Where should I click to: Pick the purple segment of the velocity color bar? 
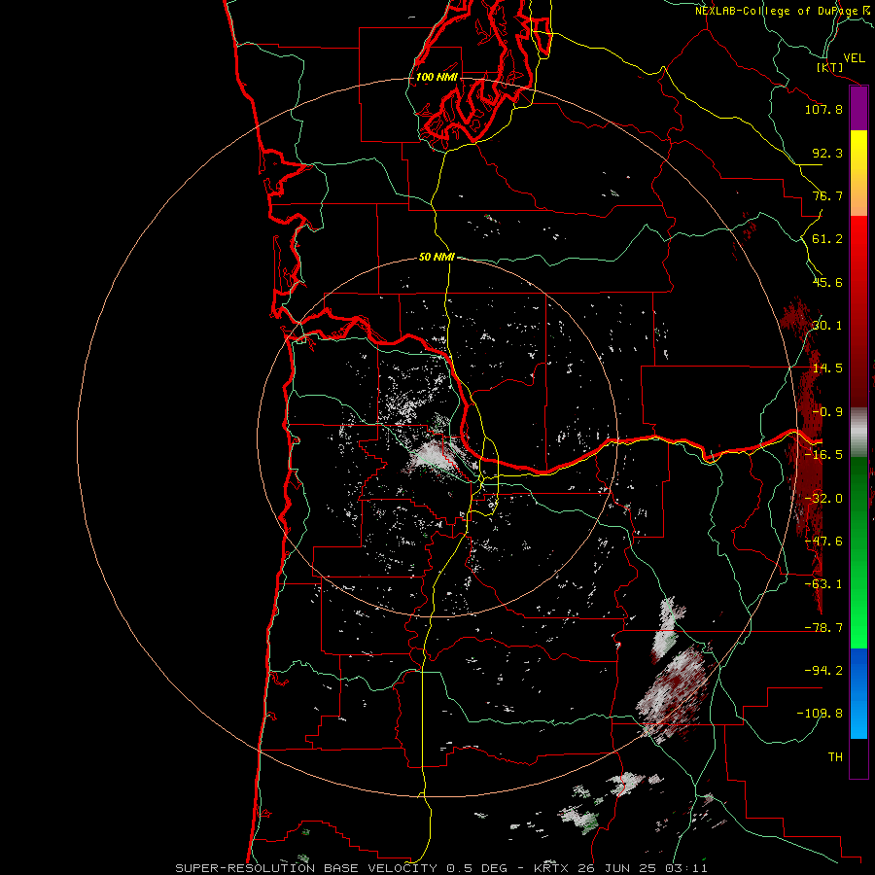(x=858, y=109)
